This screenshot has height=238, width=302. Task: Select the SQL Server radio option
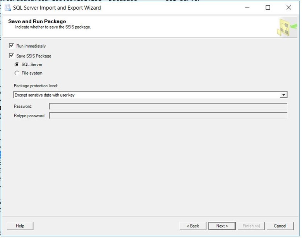pyautogui.click(x=17, y=65)
